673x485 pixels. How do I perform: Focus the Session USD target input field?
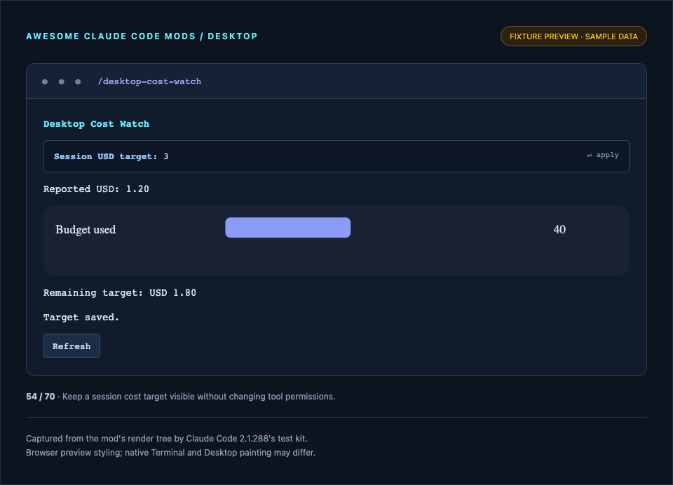coord(336,156)
